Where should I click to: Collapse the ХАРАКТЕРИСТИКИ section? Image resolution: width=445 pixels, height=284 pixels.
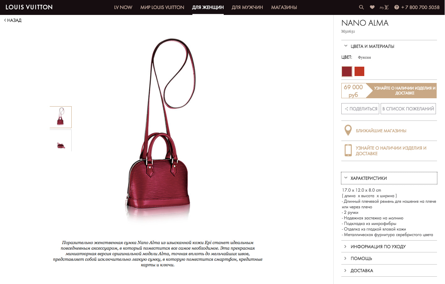click(389, 178)
